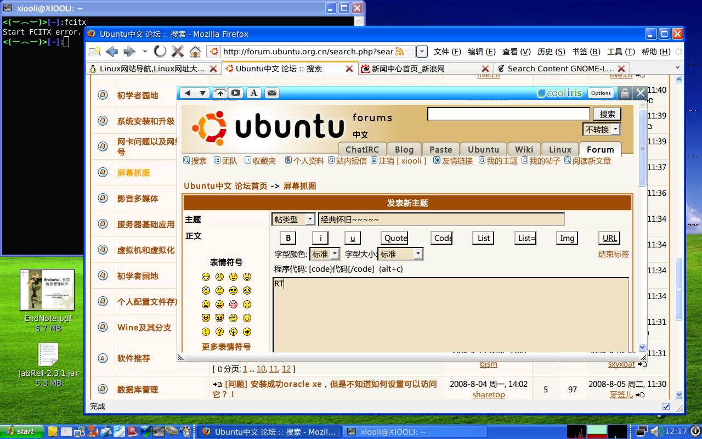
Task: Open the 不转换 conversion dropdown
Action: tap(602, 130)
